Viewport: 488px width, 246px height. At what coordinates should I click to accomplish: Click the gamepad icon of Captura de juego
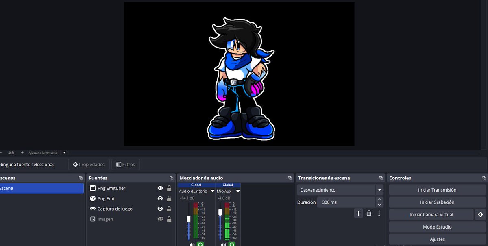click(93, 209)
